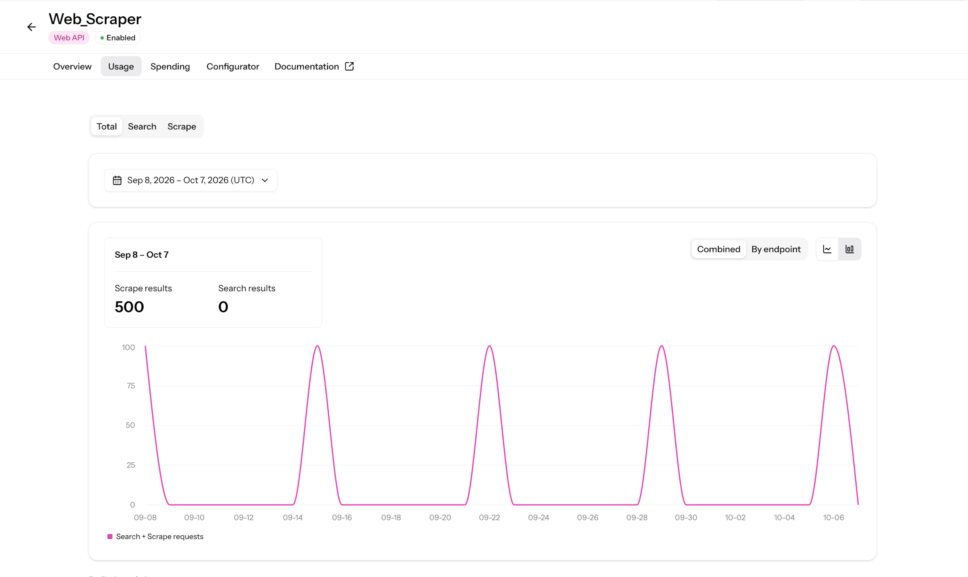Filter usage by Search
The height and width of the screenshot is (577, 968).
pyautogui.click(x=142, y=126)
